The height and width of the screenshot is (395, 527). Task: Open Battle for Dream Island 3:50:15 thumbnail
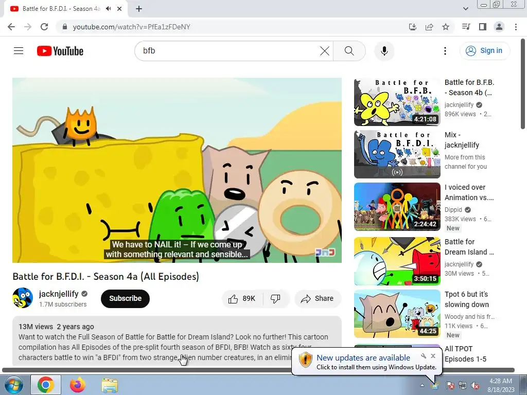click(397, 261)
